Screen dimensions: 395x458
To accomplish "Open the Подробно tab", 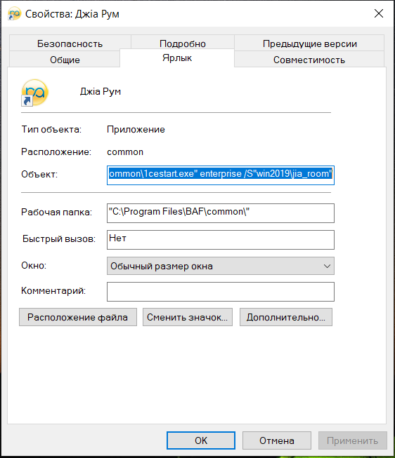I will click(x=183, y=43).
